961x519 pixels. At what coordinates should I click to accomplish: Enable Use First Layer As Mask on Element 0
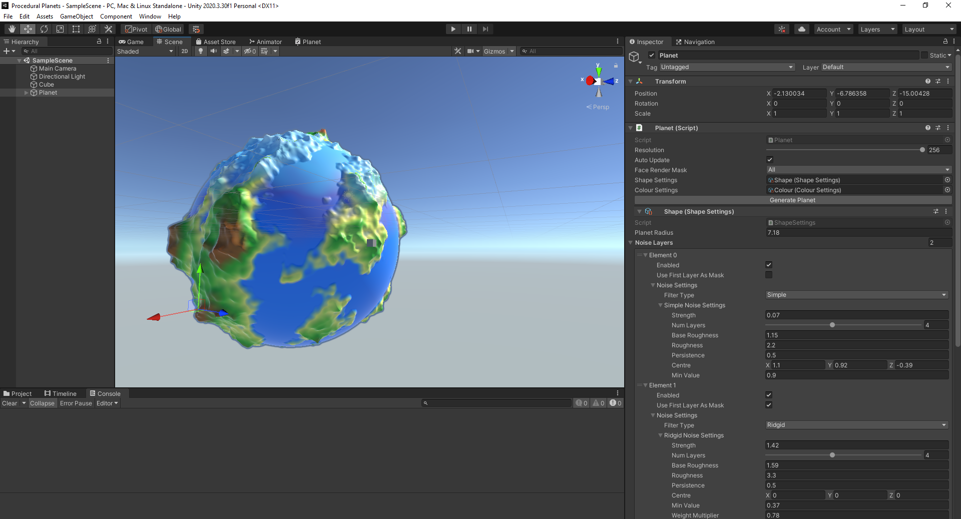click(769, 275)
